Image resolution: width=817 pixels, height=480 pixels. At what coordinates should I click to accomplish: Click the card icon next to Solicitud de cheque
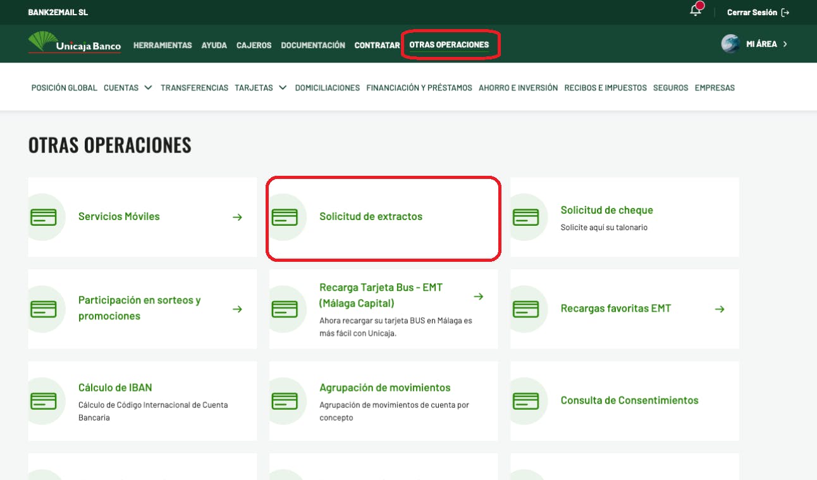coord(525,217)
